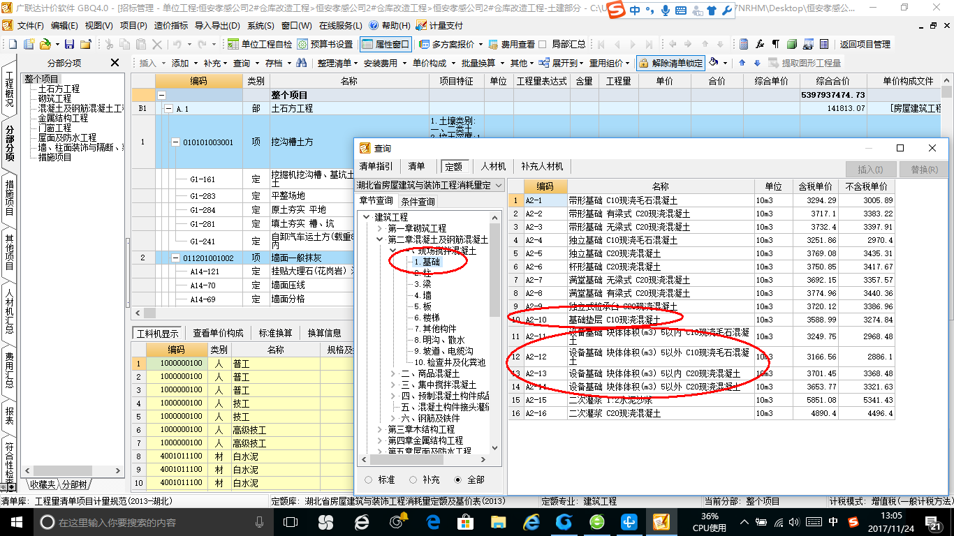Open Internet Explorer from the taskbar
Screen dimensions: 954x536
(532, 522)
